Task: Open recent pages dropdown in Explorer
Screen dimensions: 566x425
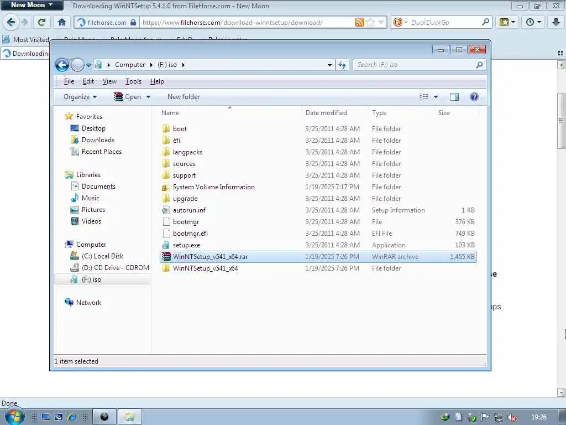Action: (89, 65)
